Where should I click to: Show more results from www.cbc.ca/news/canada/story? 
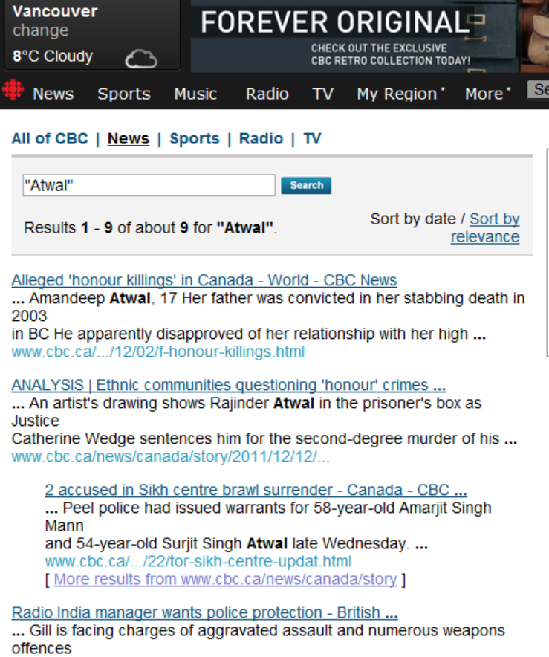[225, 579]
